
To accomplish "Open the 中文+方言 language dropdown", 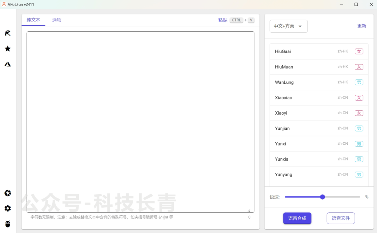I will click(288, 26).
